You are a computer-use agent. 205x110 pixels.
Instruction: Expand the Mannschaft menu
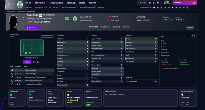tap(42, 3)
